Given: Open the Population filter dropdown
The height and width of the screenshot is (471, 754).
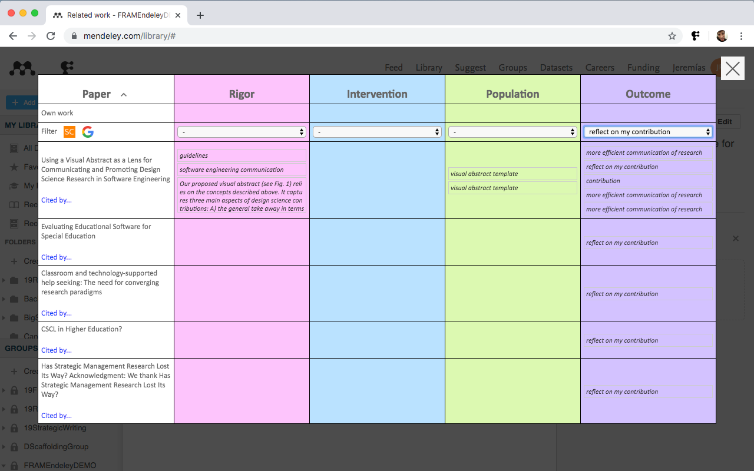Looking at the screenshot, I should coord(512,132).
